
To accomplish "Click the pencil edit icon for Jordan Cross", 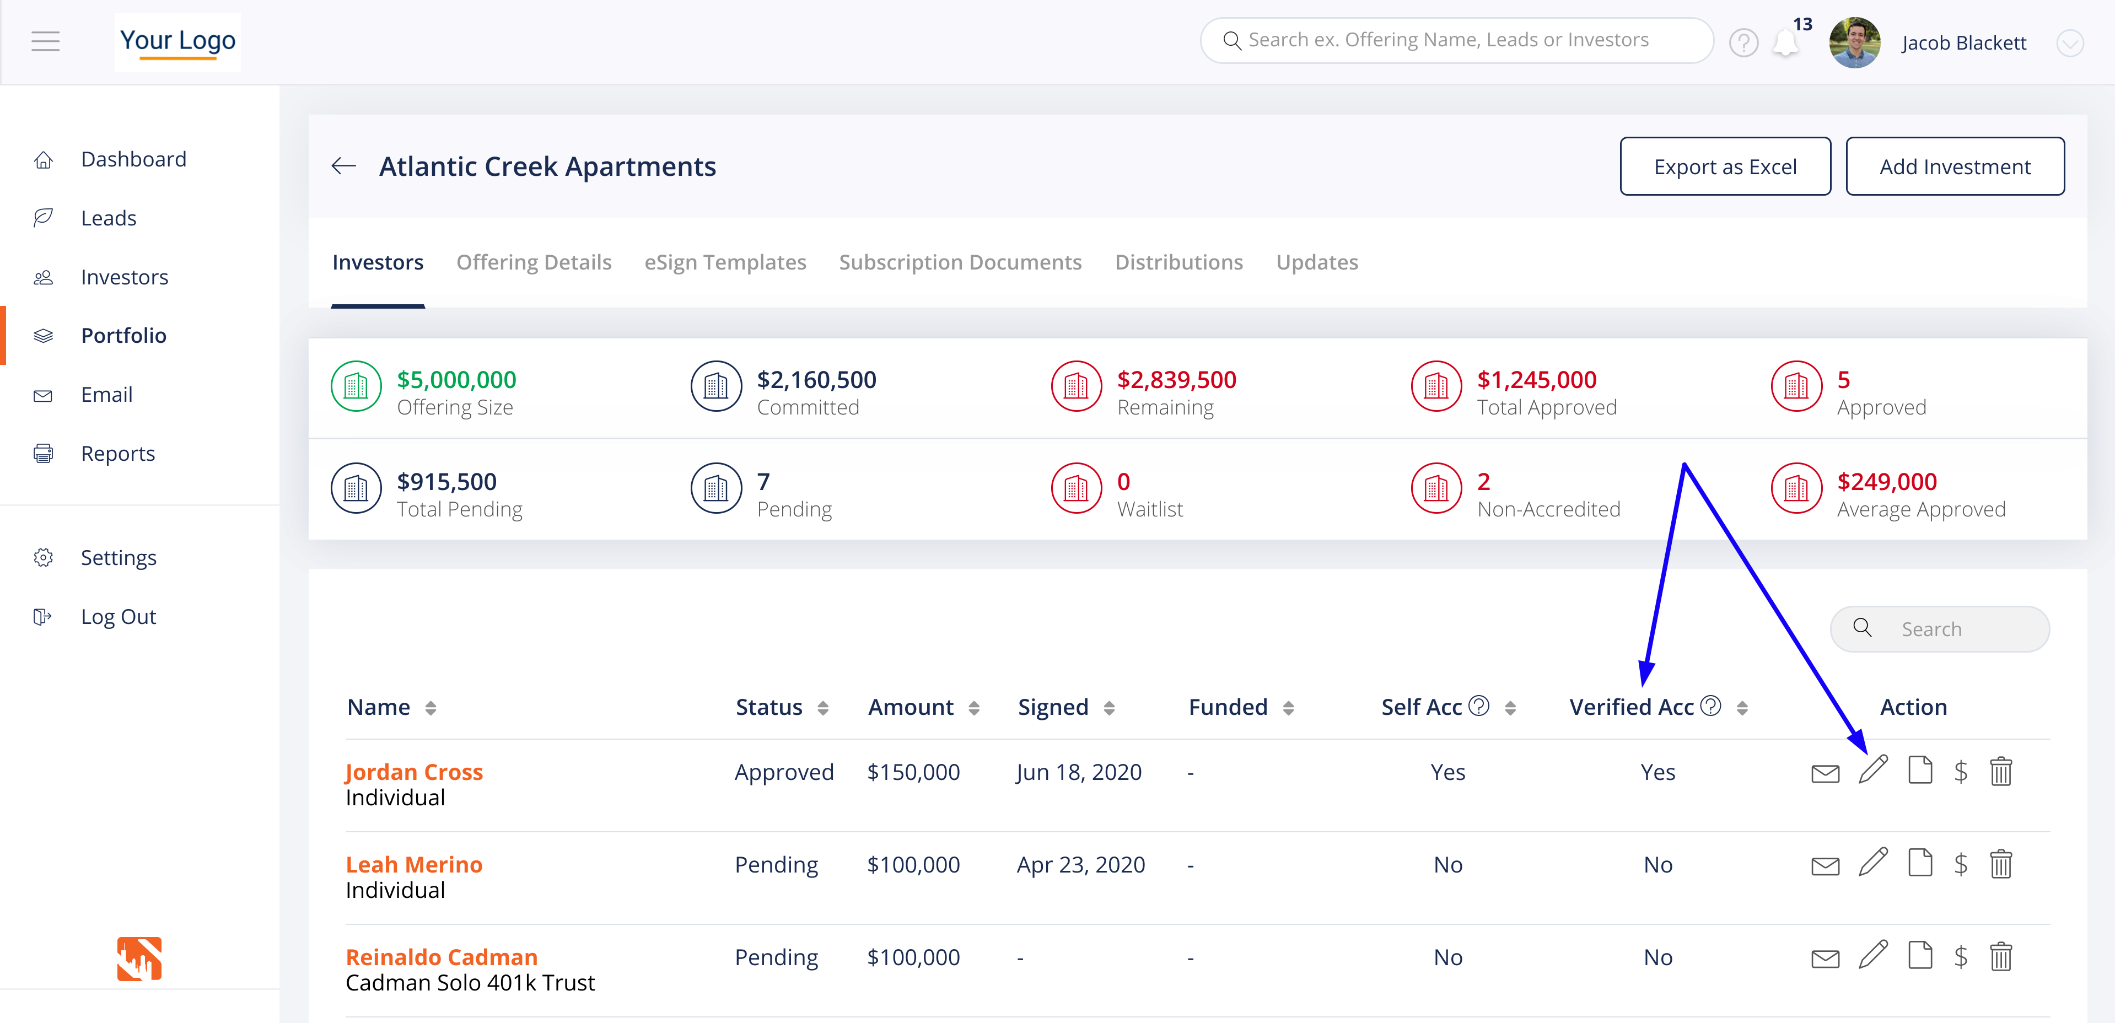I will (x=1873, y=771).
